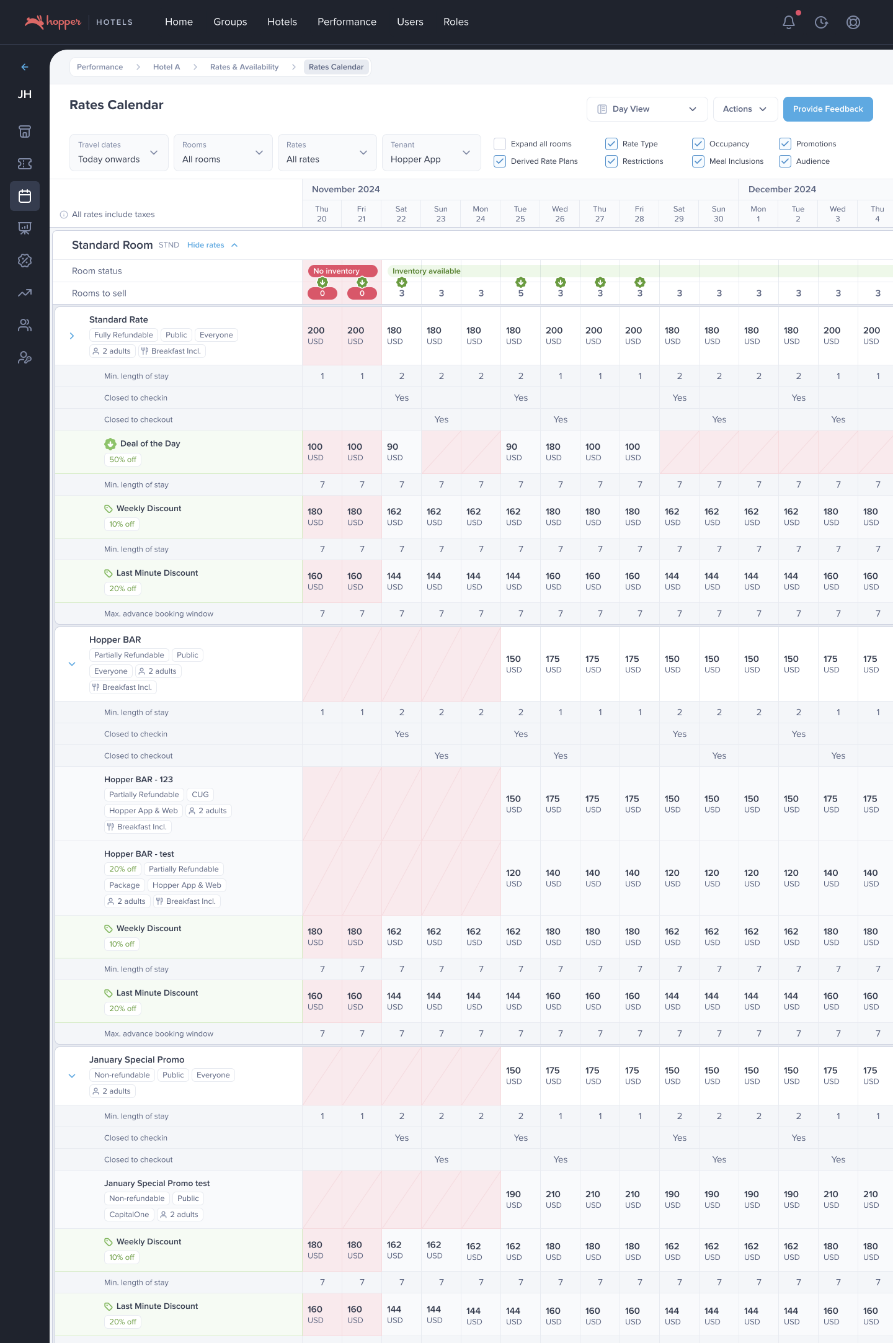Click the store icon in sidebar

pos(25,132)
